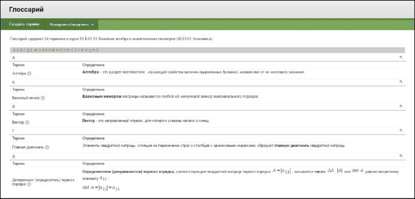Click back-to-top arrow in section Б row
Viewport: 415px width, 199px height.
click(x=400, y=82)
